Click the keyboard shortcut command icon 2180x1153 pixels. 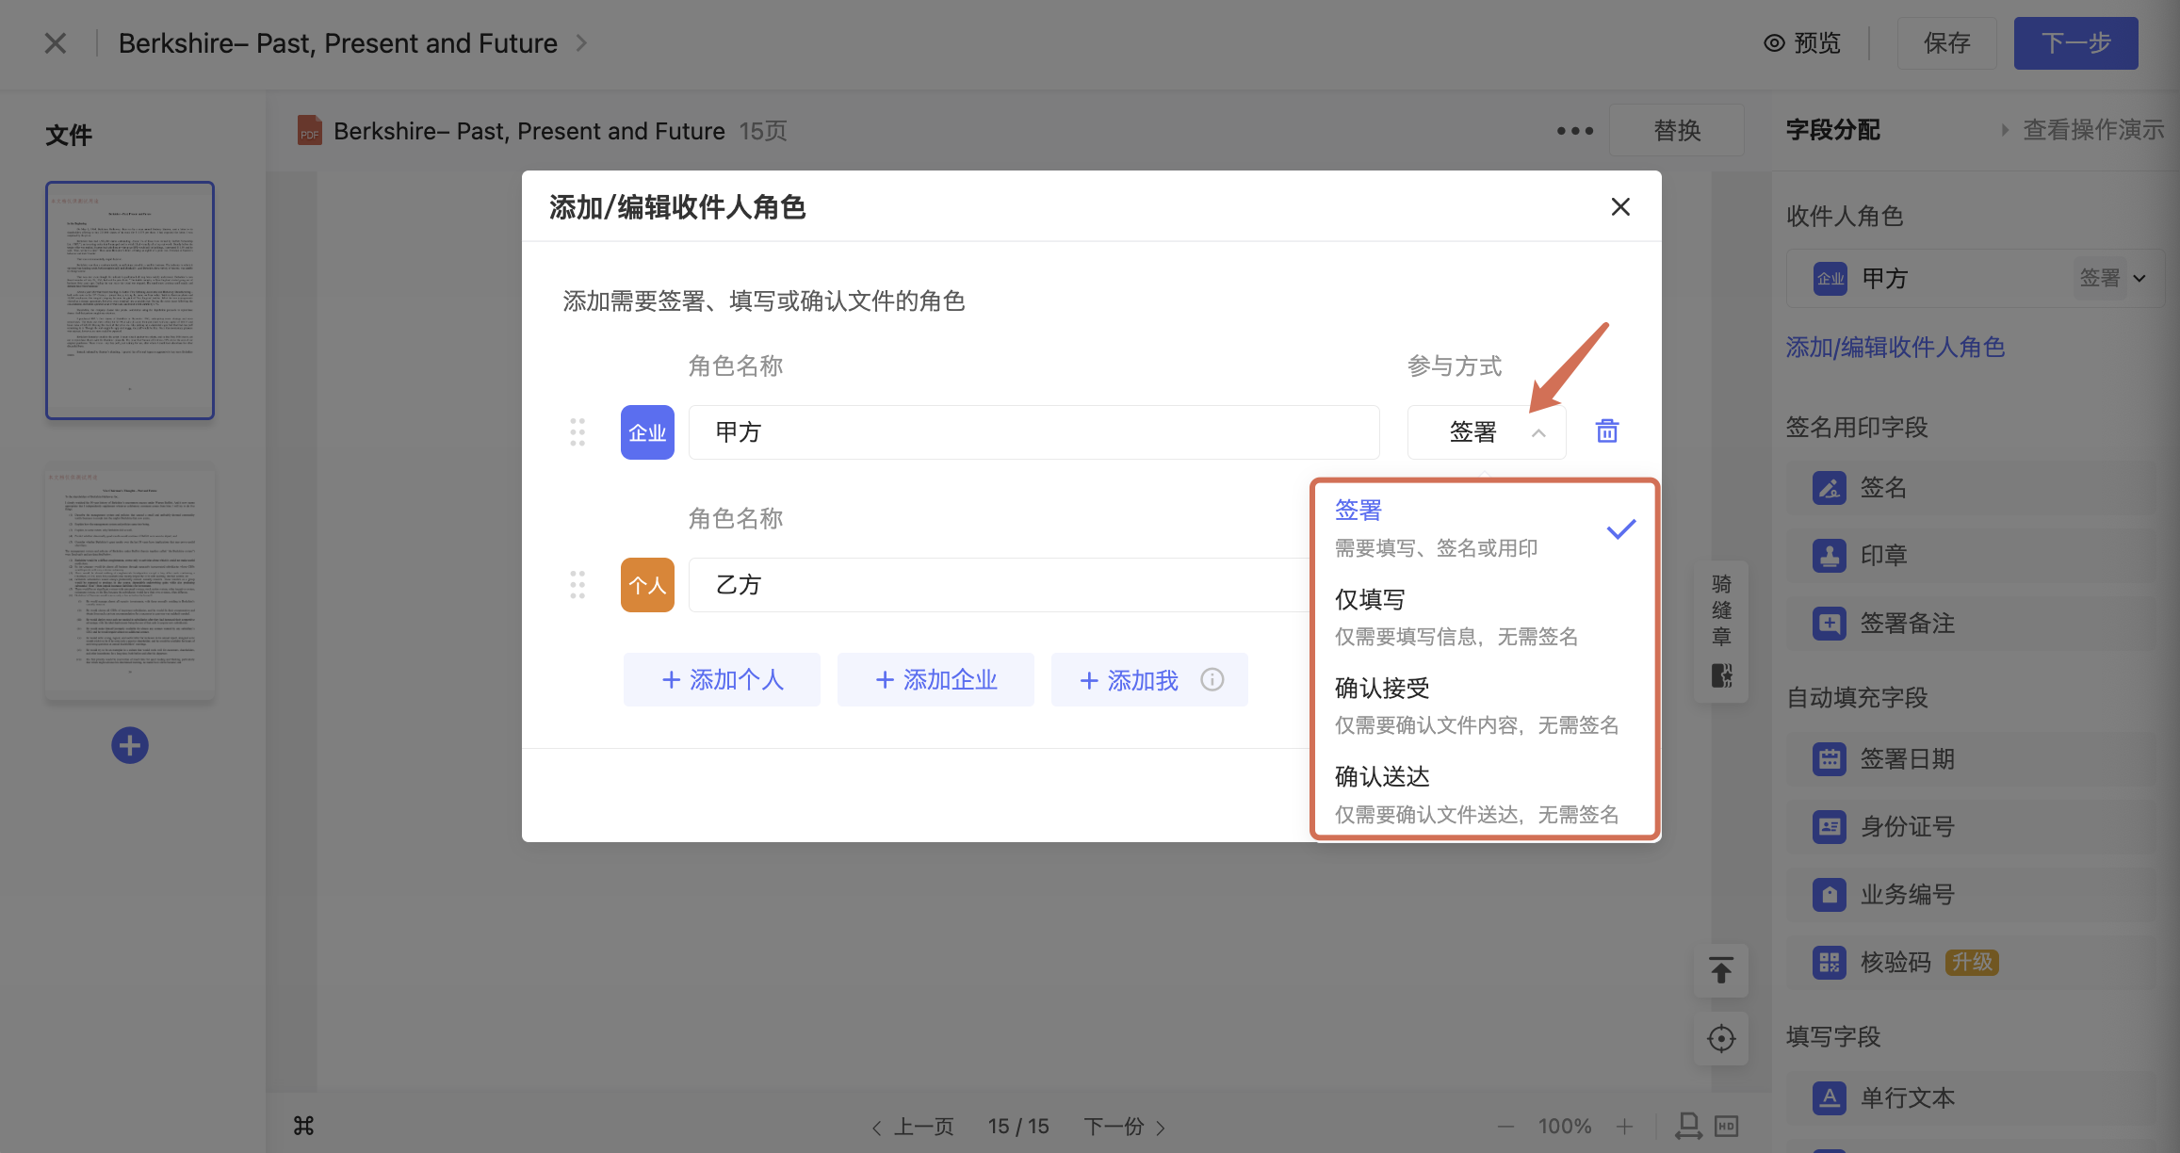coord(303,1126)
